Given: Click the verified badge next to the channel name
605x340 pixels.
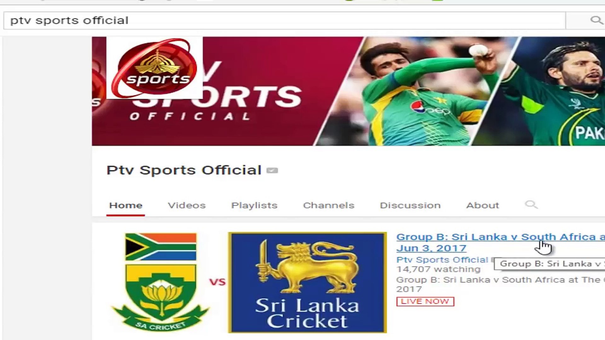Looking at the screenshot, I should 273,170.
